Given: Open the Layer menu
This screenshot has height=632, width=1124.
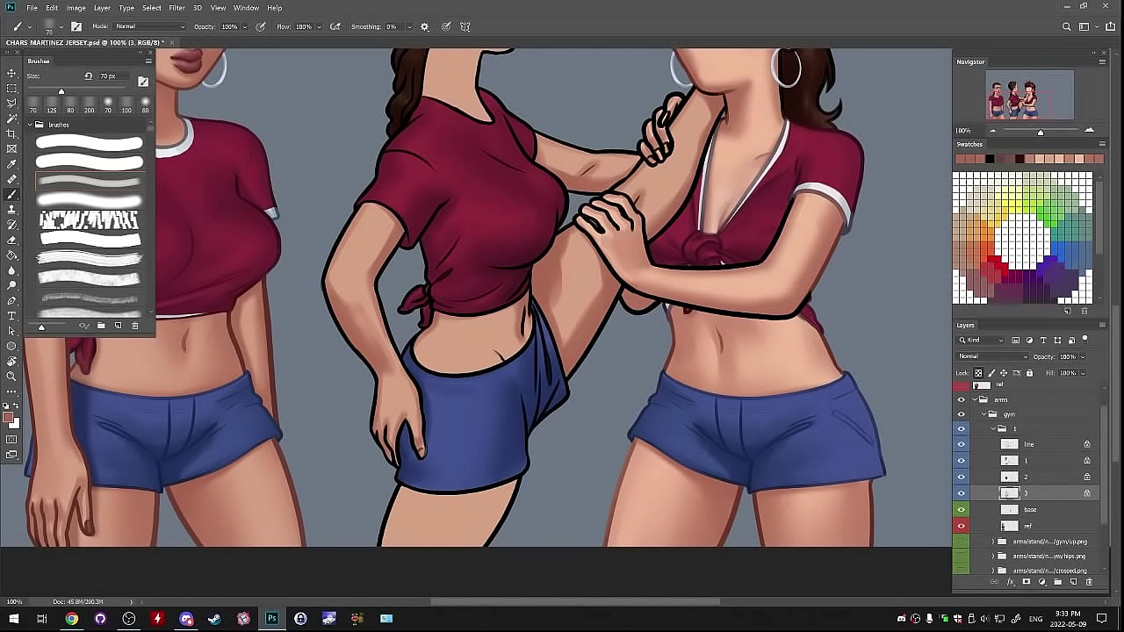Looking at the screenshot, I should [102, 8].
